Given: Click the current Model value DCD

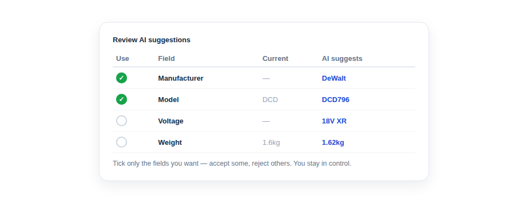Looking at the screenshot, I should point(270,100).
